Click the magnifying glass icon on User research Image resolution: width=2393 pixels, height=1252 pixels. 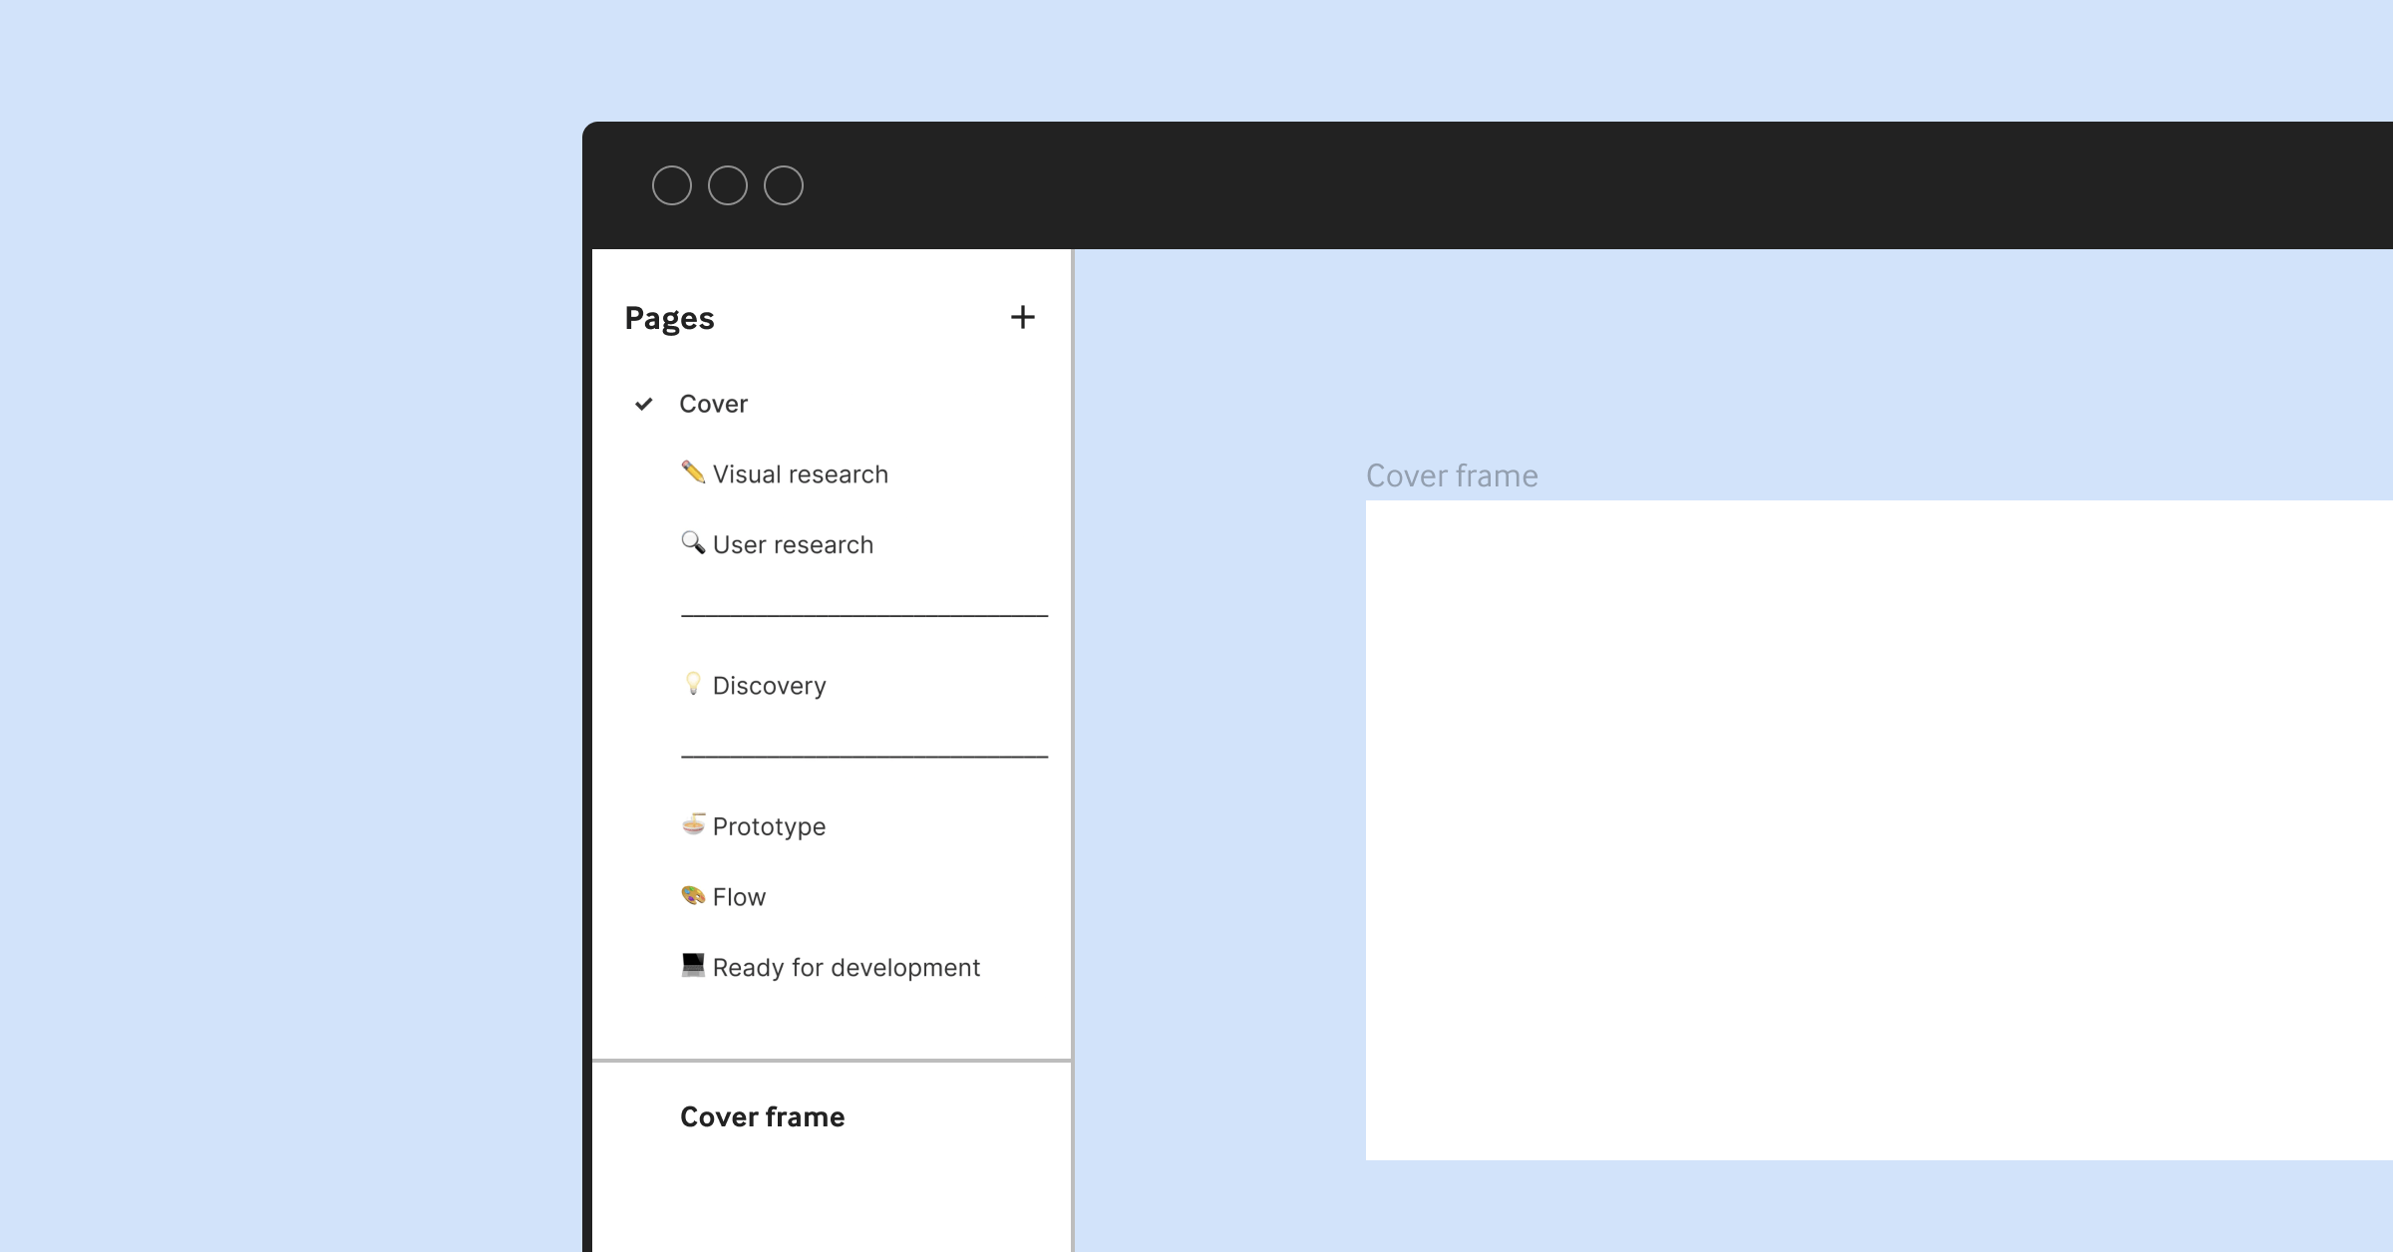[x=695, y=544]
